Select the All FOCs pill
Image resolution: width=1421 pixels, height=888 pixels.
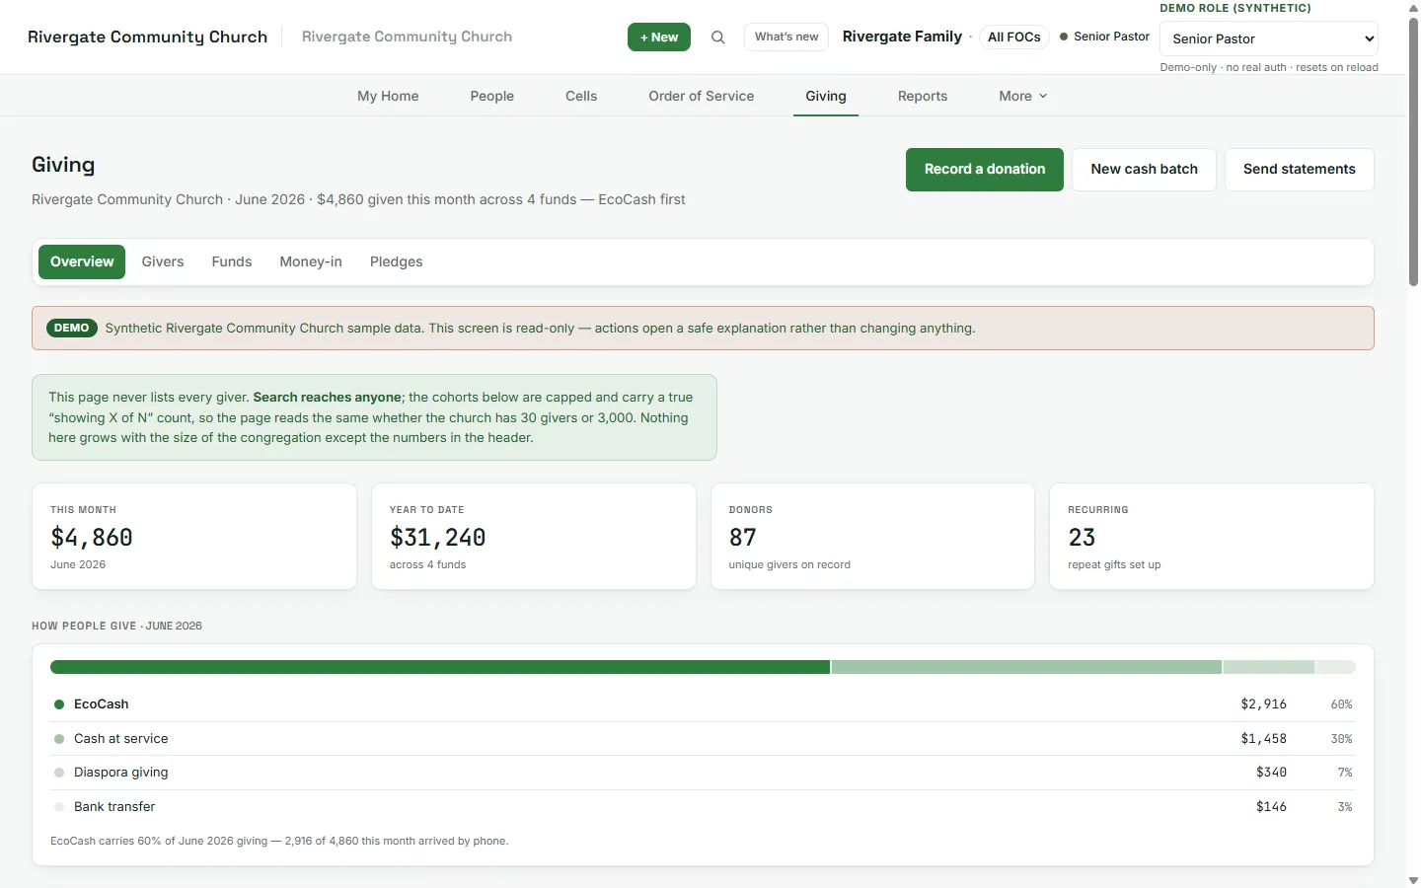[1014, 37]
